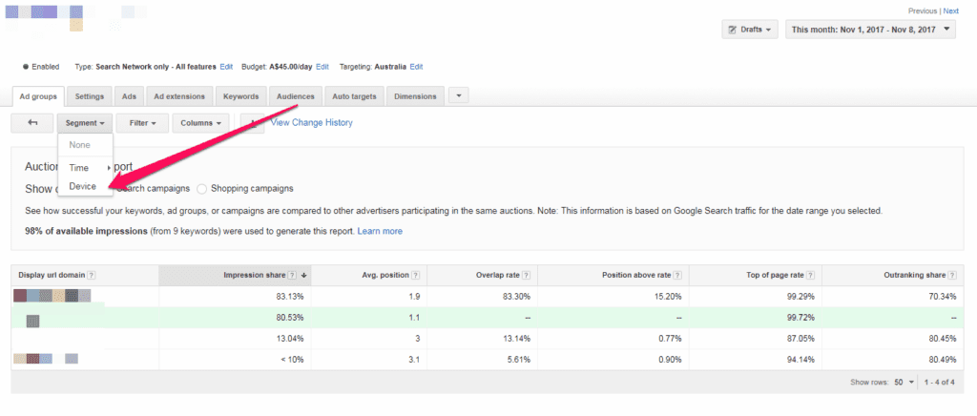Screen dimensions: 977x416
Task: Choose None in the Segment menu
Action: click(x=80, y=144)
